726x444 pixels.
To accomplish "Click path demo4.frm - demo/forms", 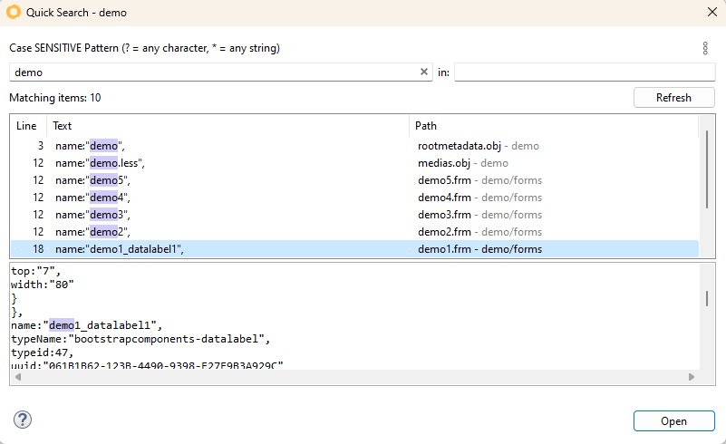I will click(x=479, y=198).
